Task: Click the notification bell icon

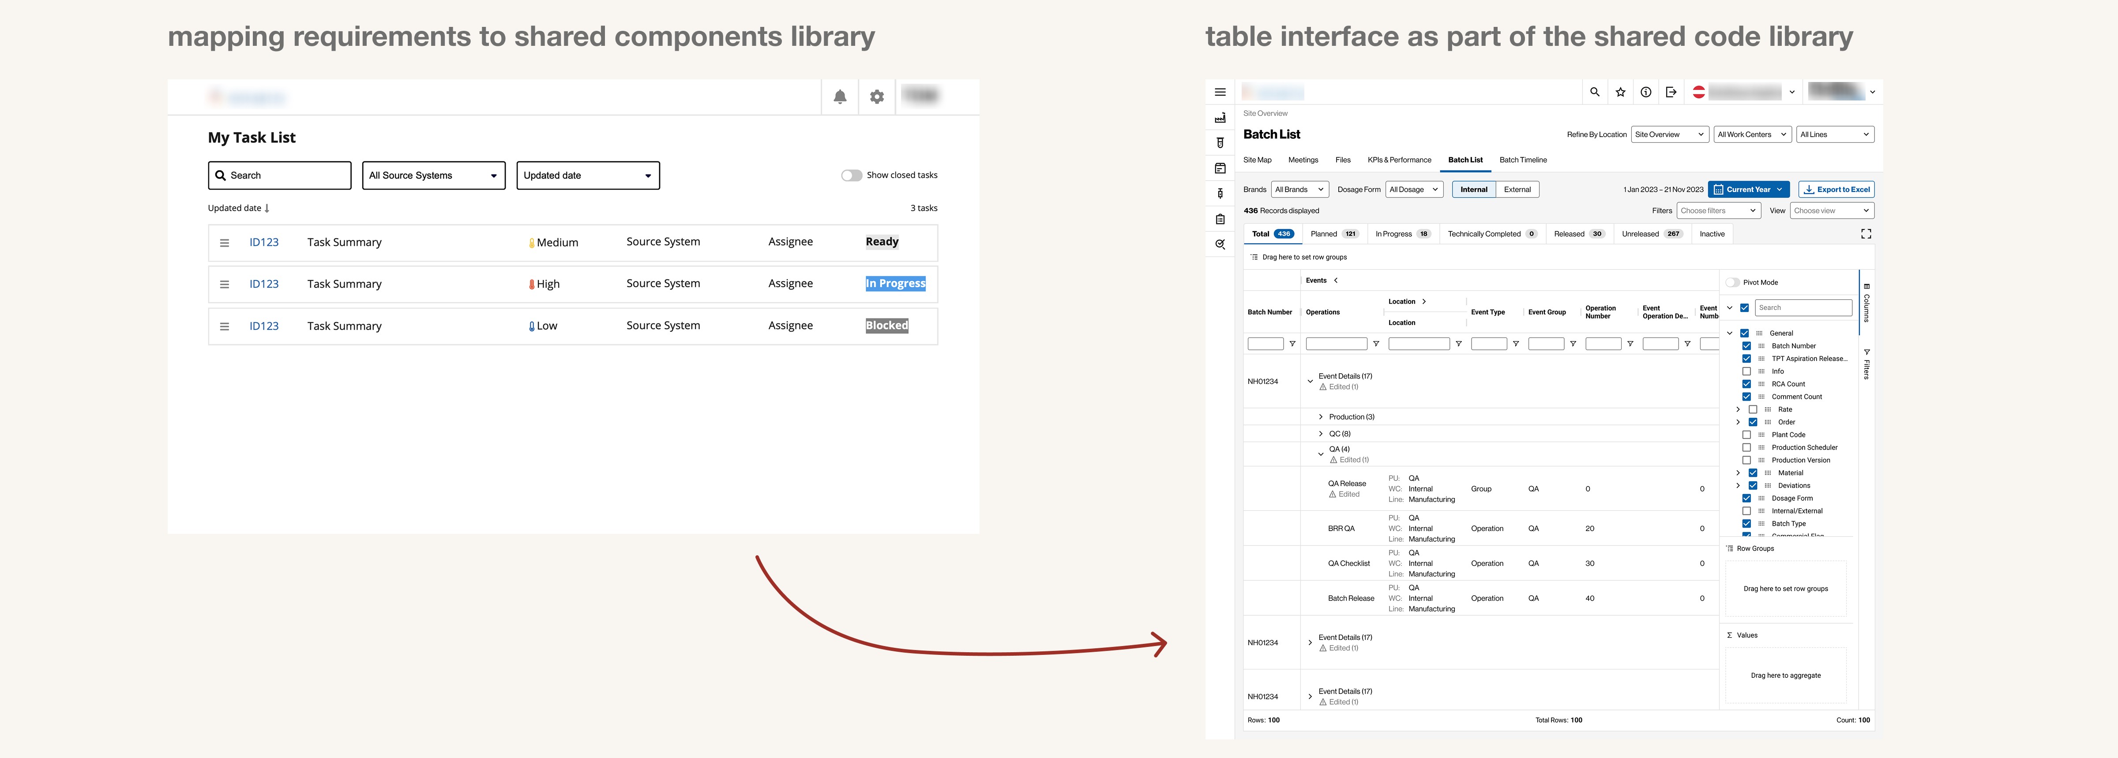Action: 839,97
